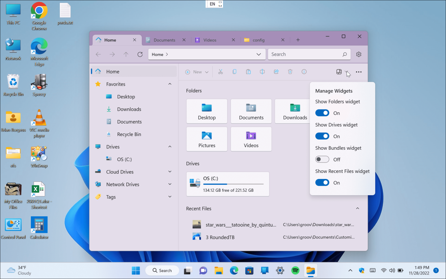Open the address bar path dropdown

pos(259,54)
